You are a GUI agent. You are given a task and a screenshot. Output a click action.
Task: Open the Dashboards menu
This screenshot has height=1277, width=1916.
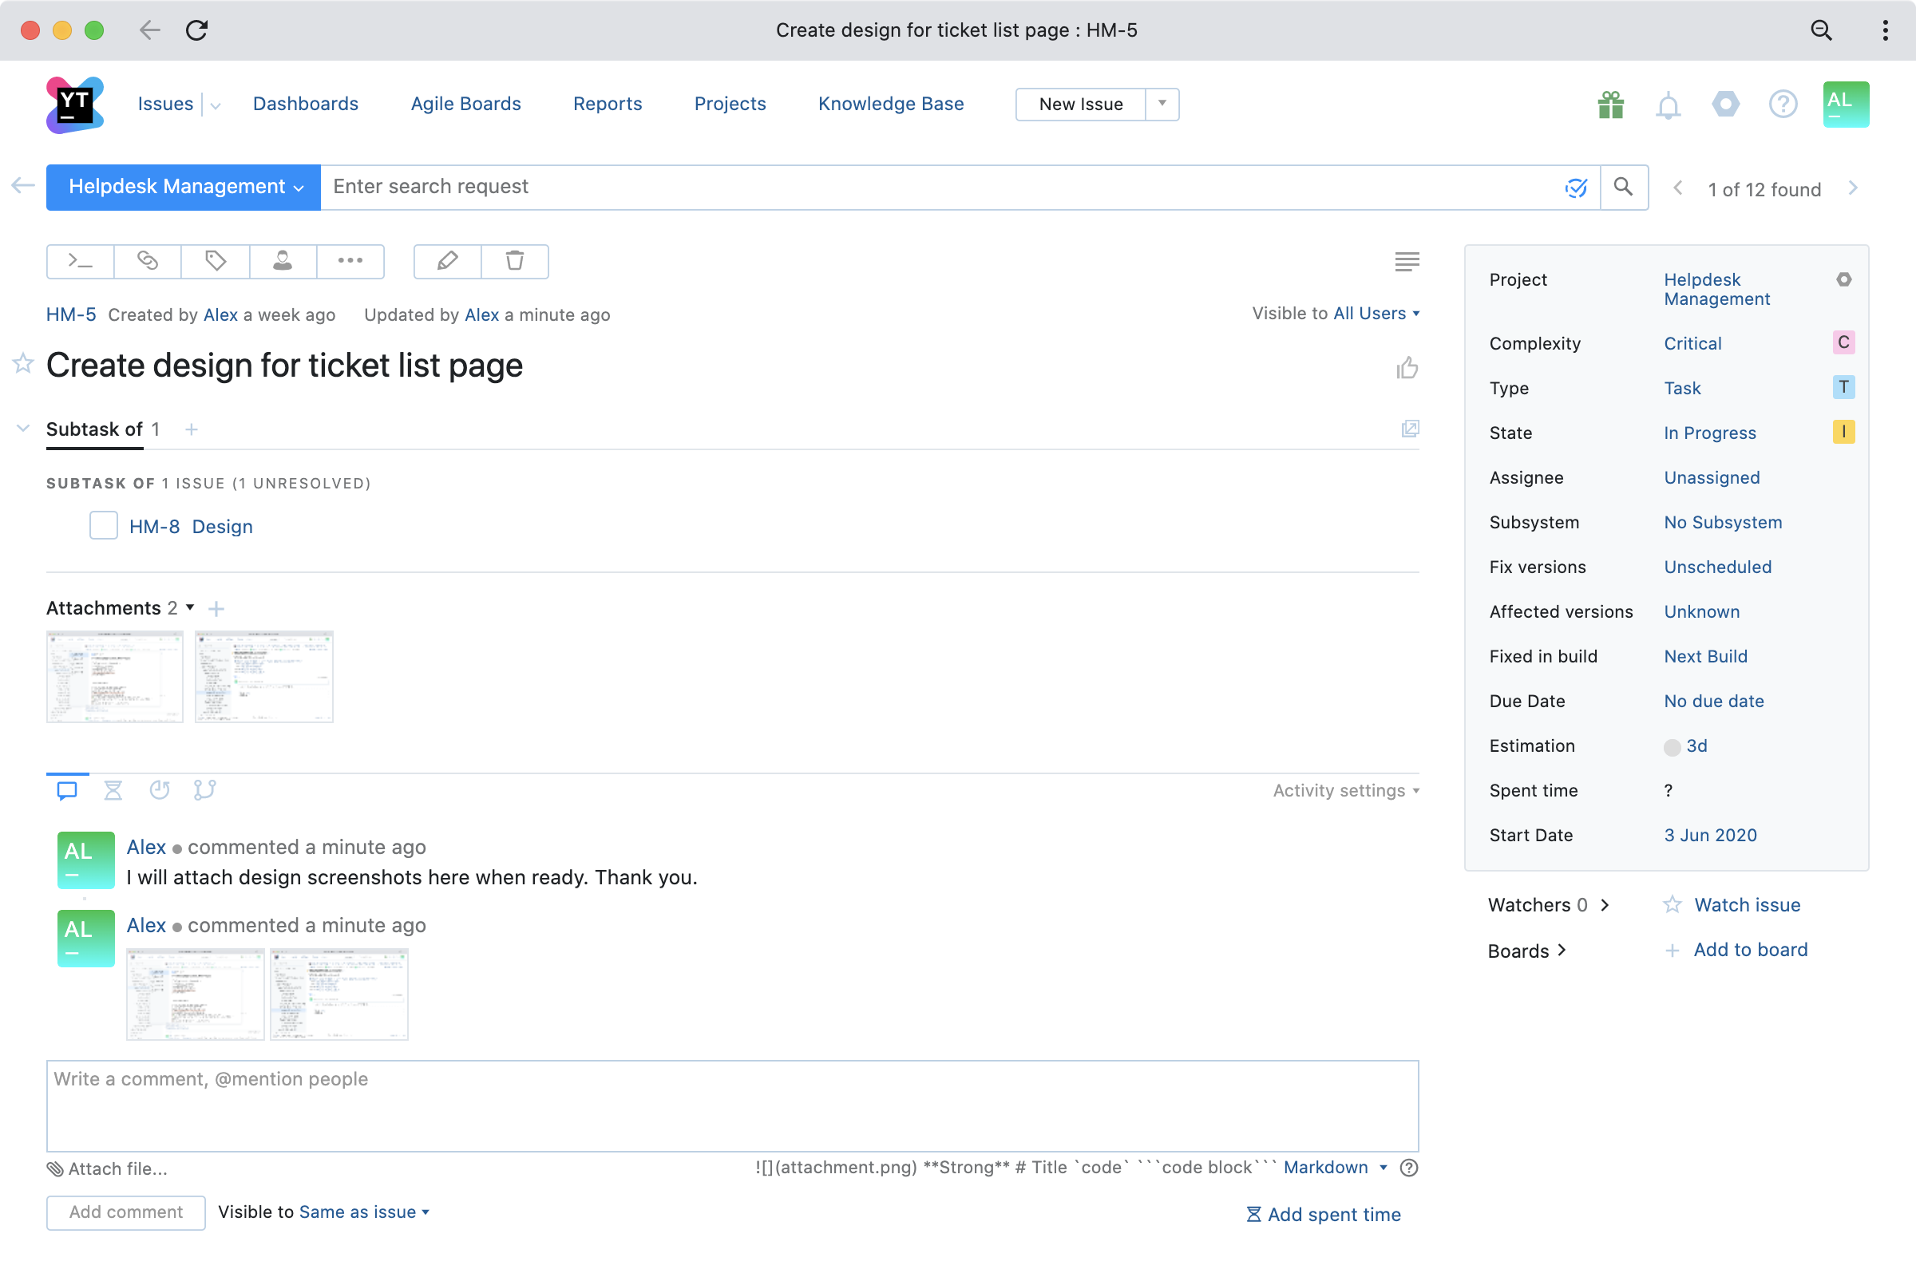(x=306, y=105)
